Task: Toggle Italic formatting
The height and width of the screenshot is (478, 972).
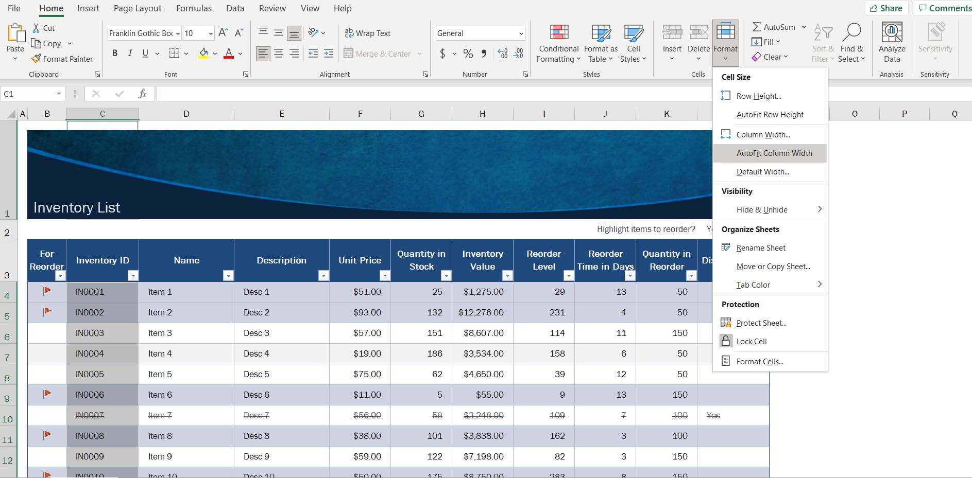Action: coord(130,54)
